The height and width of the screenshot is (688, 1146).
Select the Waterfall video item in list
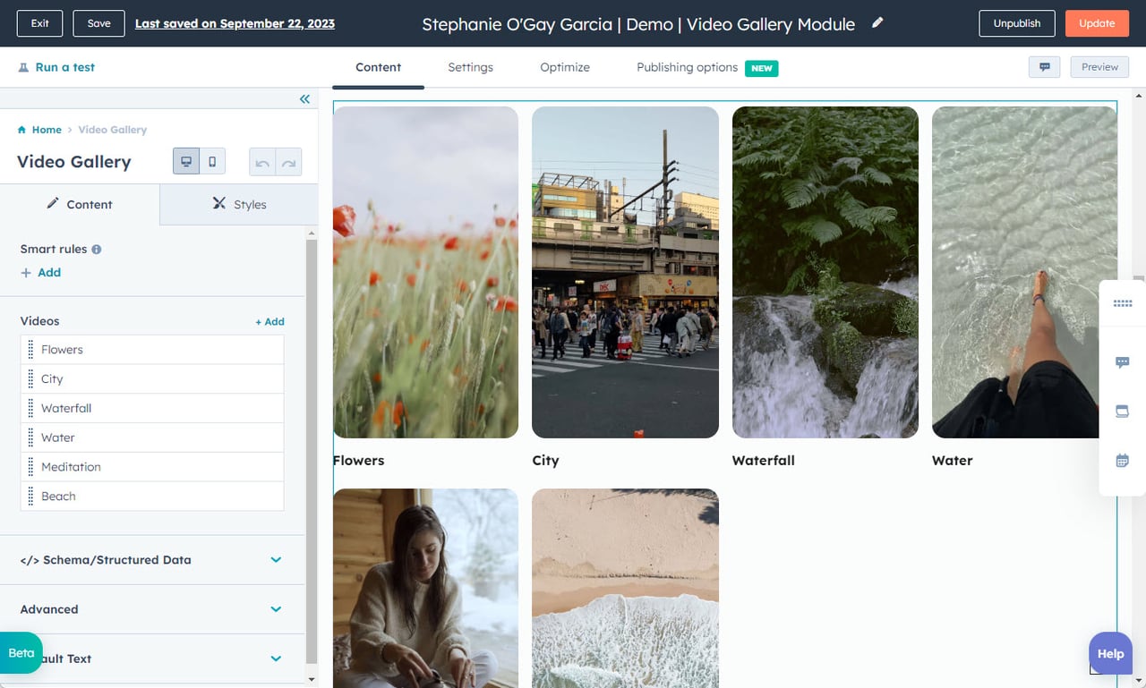[x=152, y=408]
